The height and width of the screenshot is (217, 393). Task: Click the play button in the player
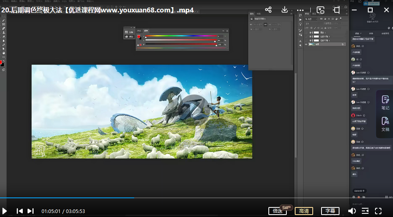(x=5, y=211)
